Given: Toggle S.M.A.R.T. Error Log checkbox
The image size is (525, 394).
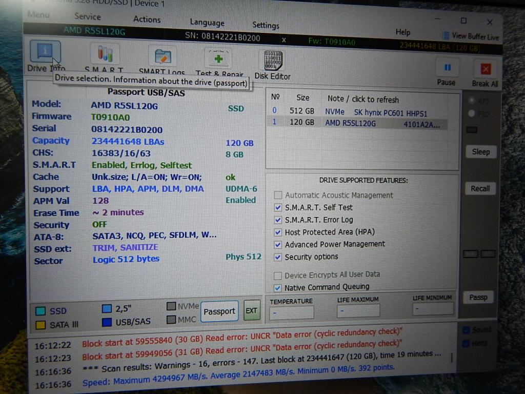Looking at the screenshot, I should [277, 220].
